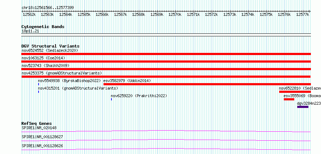Click the 12575k ruler tick label

[x=266, y=14]
